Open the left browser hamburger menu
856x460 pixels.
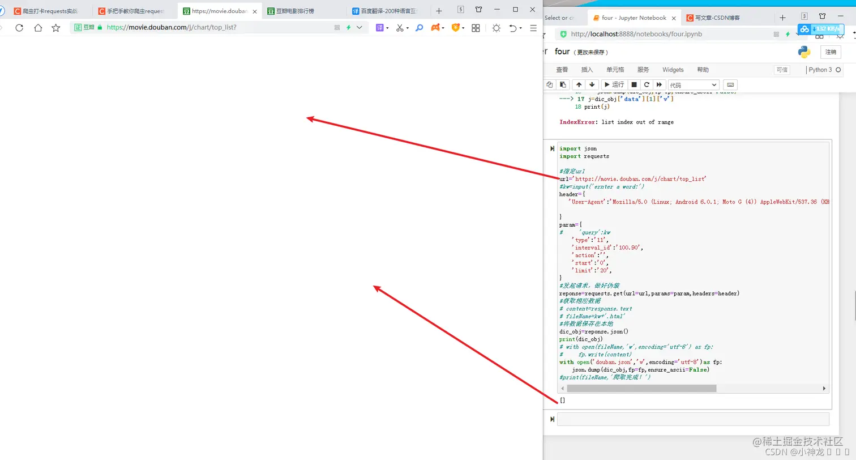(x=533, y=28)
